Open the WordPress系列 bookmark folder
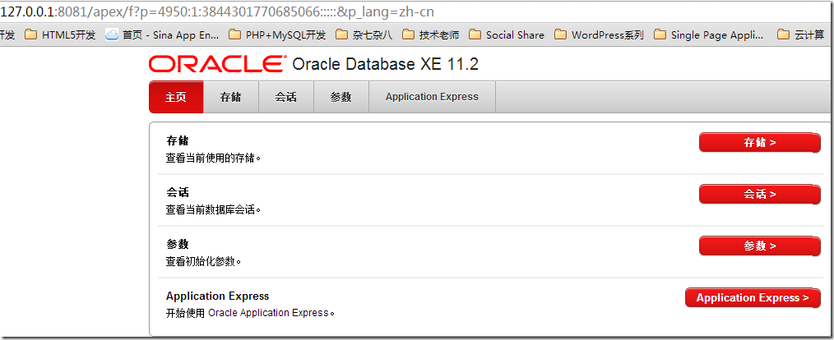 coord(599,35)
